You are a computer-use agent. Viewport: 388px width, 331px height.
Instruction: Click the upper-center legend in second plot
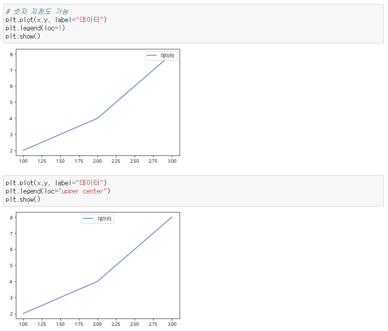[98, 219]
